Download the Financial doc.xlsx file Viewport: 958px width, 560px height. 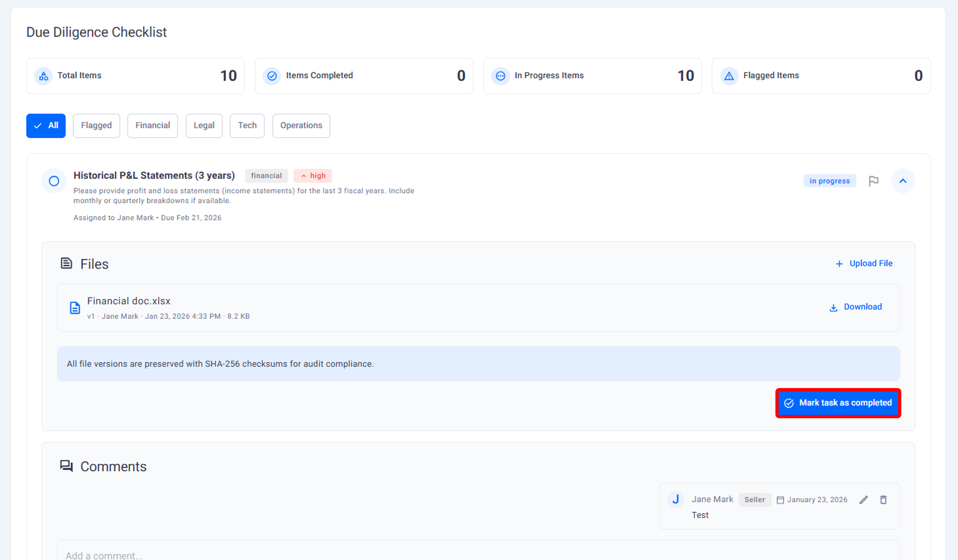click(x=856, y=307)
